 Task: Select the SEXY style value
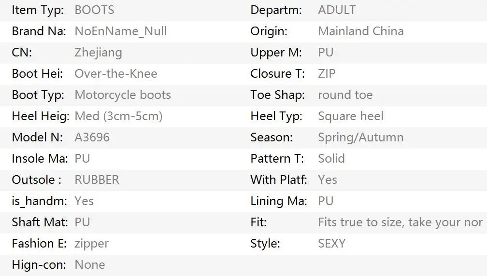pyautogui.click(x=332, y=244)
